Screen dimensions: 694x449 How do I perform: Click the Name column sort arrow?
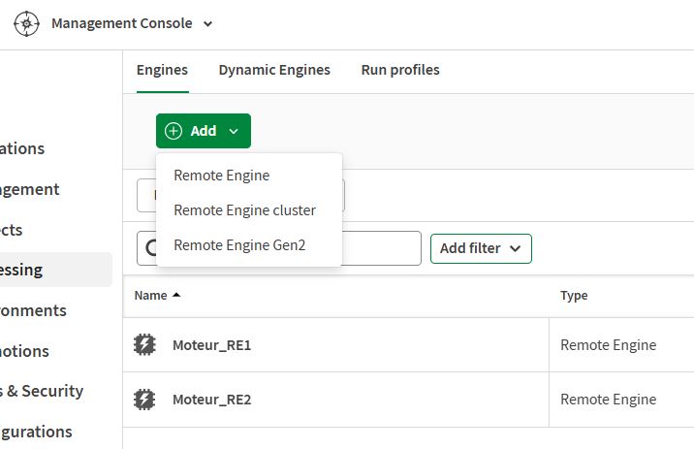[x=176, y=295]
